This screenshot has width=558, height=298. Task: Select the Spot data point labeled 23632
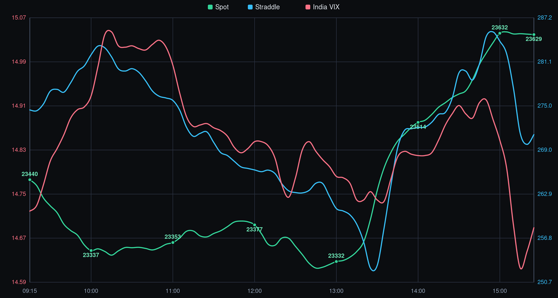pyautogui.click(x=500, y=33)
